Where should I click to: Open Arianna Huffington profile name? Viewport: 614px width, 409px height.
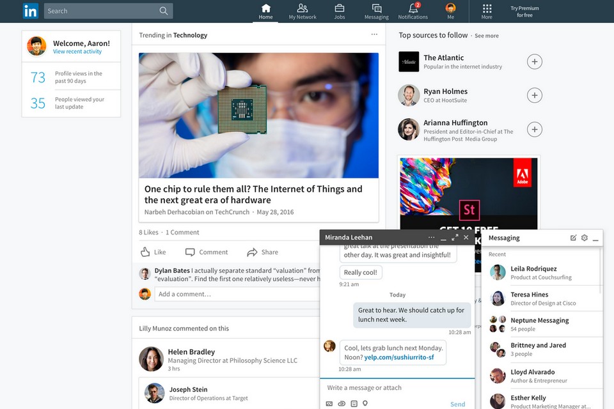(455, 123)
